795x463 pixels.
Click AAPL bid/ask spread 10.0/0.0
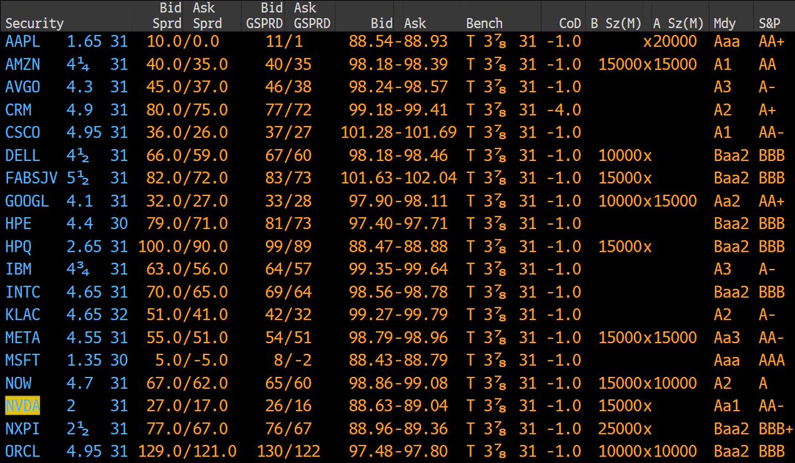183,42
